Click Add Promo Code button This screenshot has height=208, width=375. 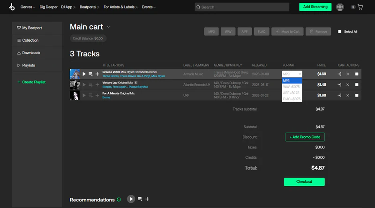(x=305, y=137)
